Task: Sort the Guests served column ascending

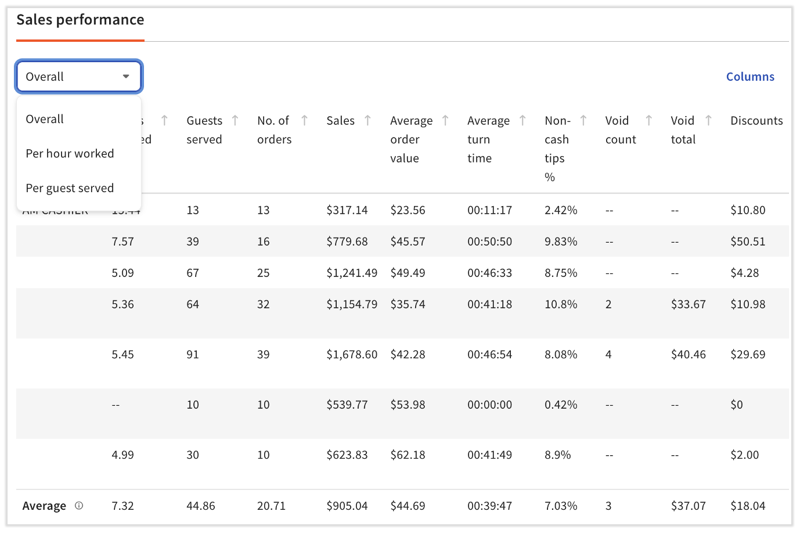Action: [235, 120]
